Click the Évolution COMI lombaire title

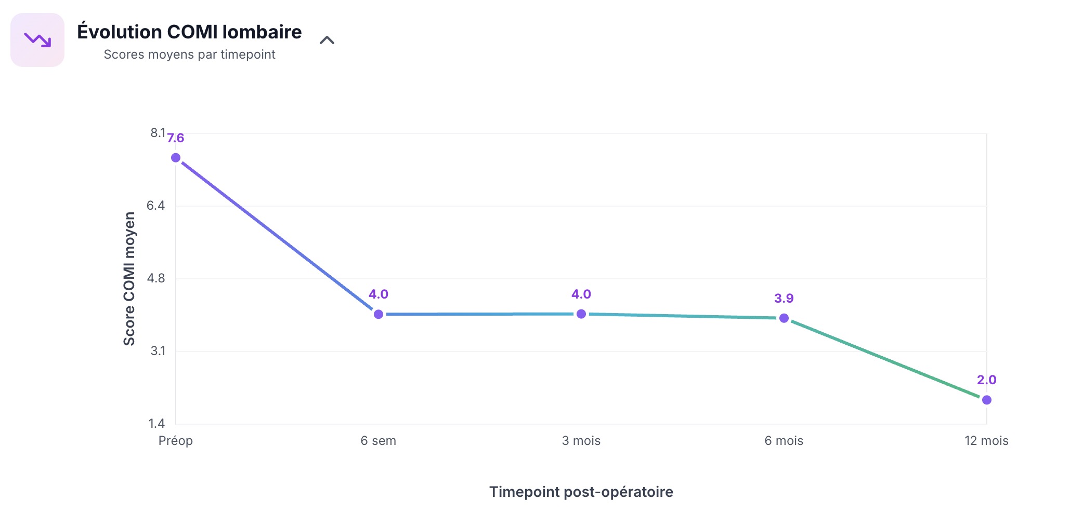[x=189, y=32]
